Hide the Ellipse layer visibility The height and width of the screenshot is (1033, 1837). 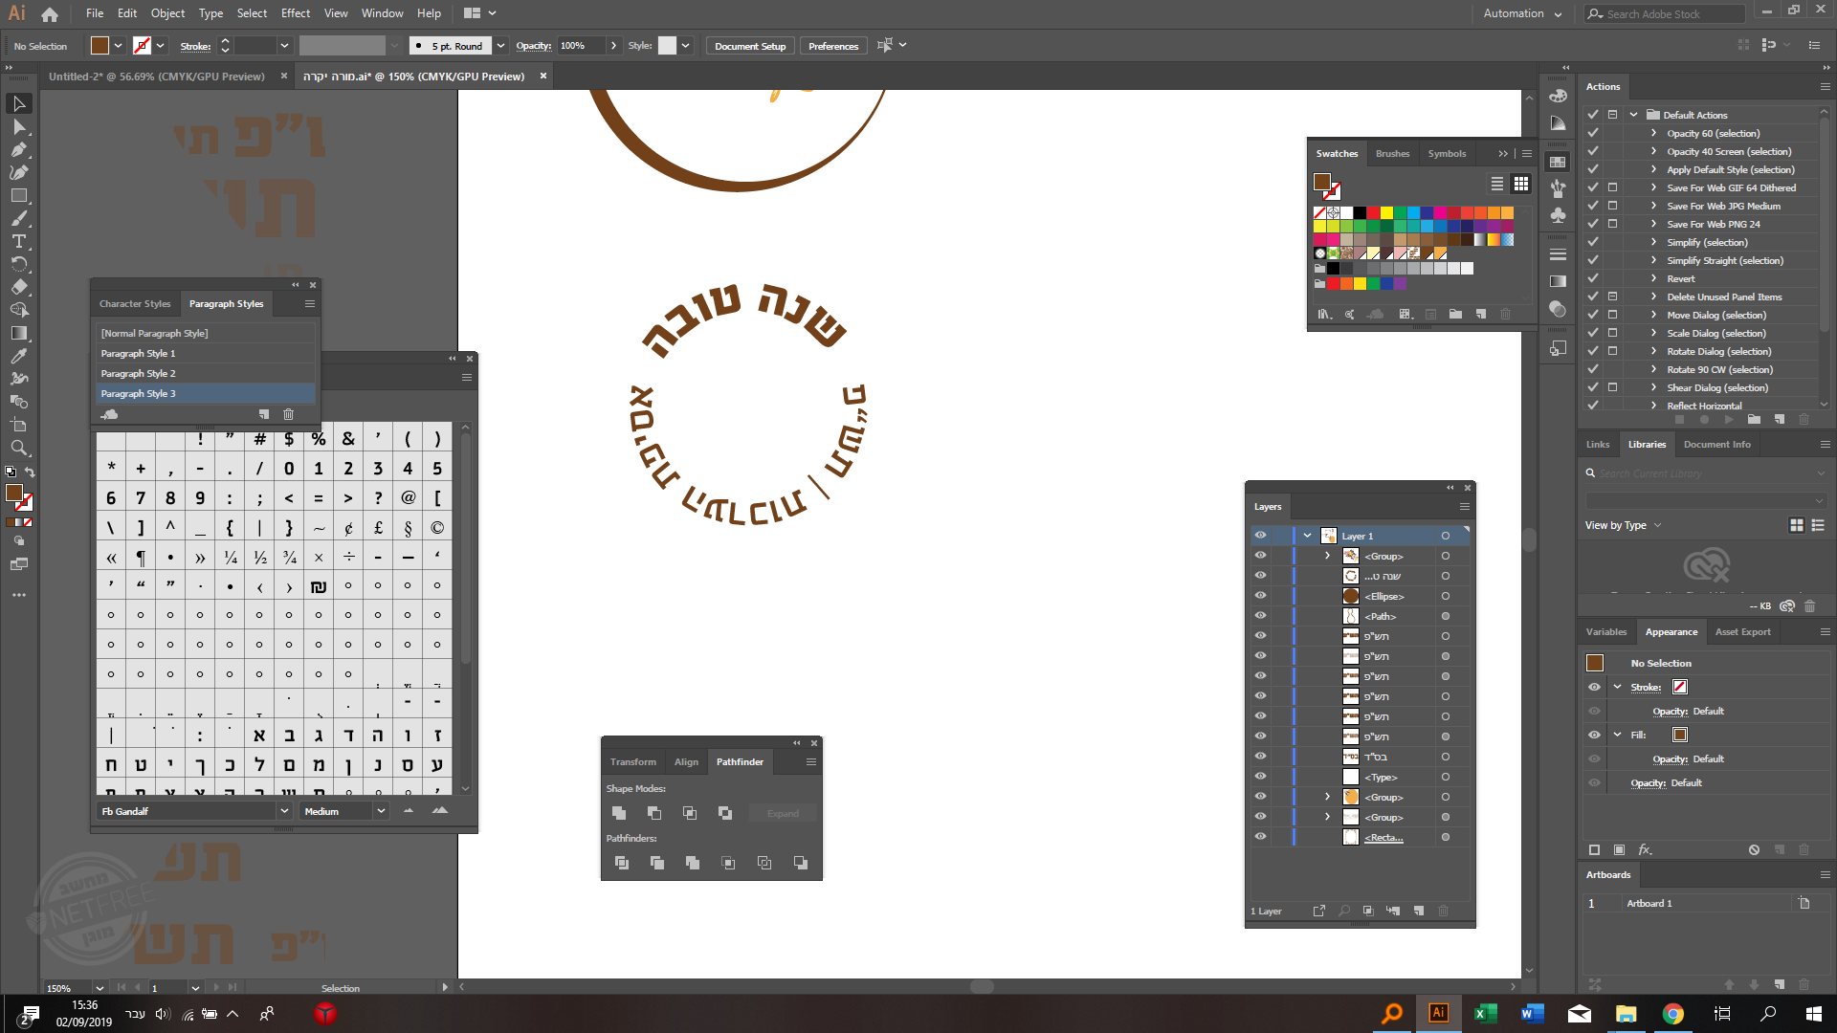click(x=1260, y=596)
